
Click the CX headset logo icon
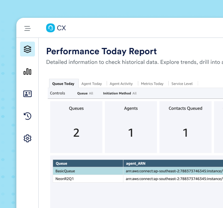(50, 28)
